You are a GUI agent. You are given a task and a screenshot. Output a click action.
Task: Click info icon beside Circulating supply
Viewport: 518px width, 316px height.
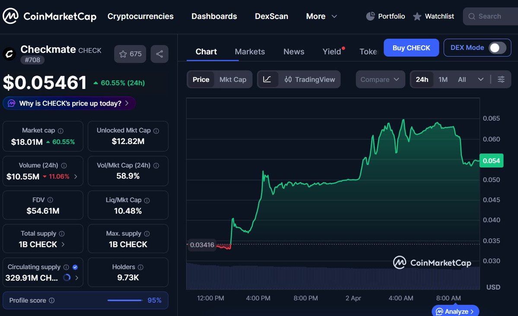(x=66, y=267)
